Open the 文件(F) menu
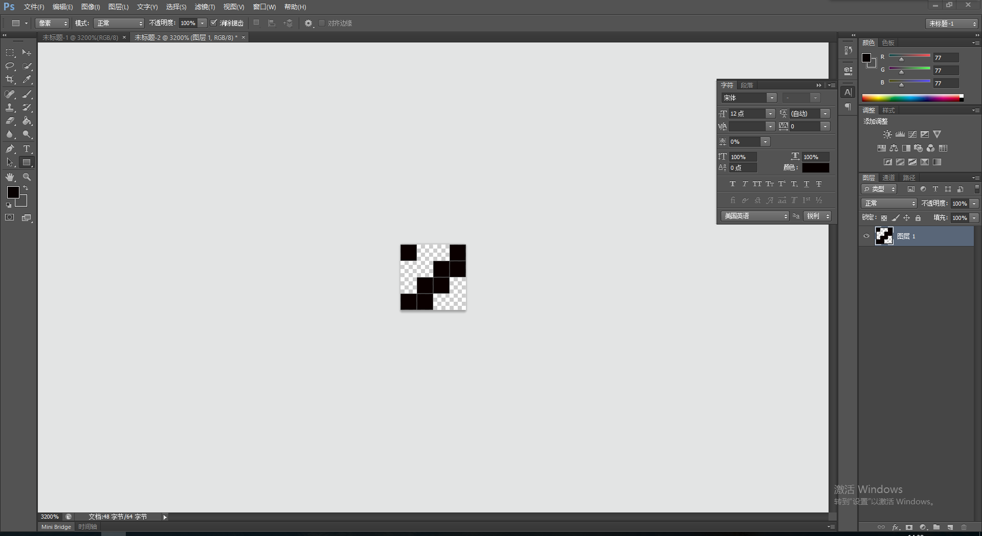Viewport: 982px width, 536px height. click(x=34, y=7)
